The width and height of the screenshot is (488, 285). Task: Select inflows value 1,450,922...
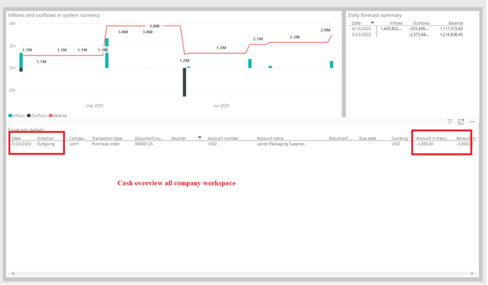coord(391,28)
